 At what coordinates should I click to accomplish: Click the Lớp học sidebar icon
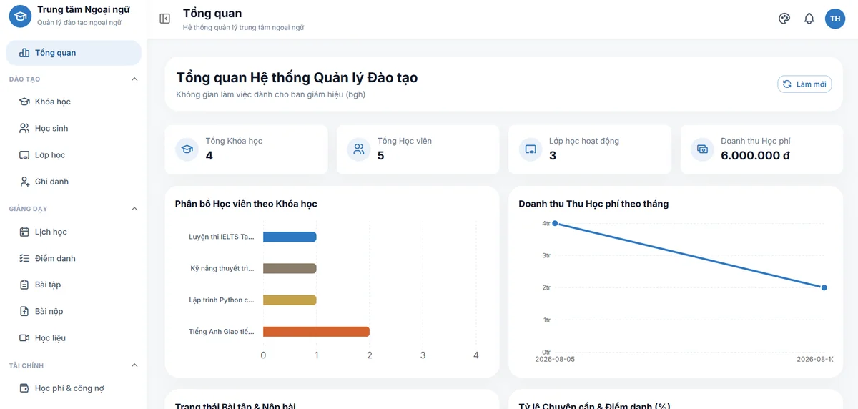24,155
